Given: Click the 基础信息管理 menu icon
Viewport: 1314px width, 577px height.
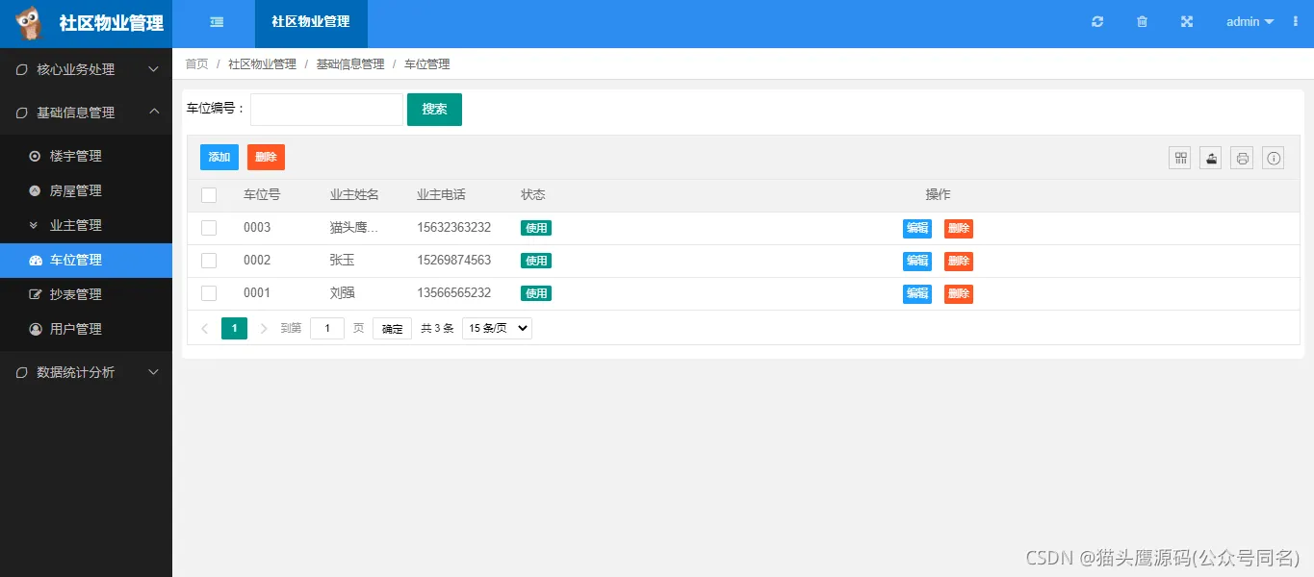Looking at the screenshot, I should (22, 113).
